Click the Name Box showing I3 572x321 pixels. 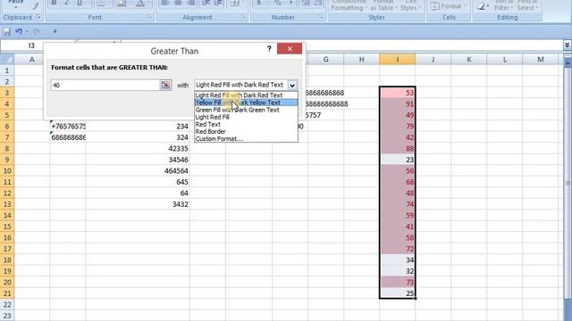point(21,45)
